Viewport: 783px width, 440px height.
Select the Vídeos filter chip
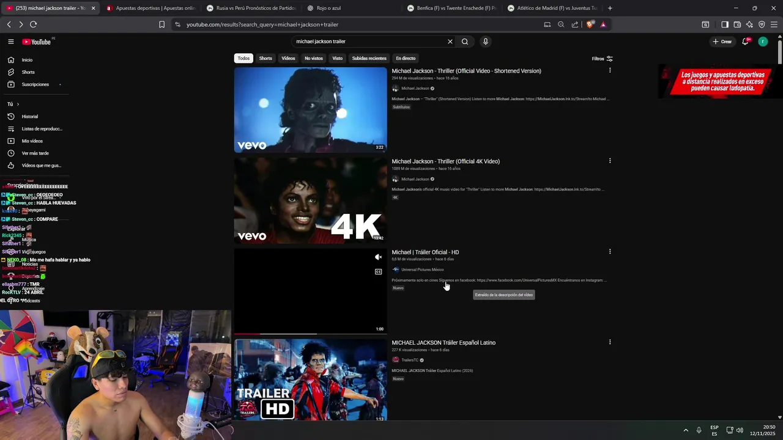tap(288, 58)
